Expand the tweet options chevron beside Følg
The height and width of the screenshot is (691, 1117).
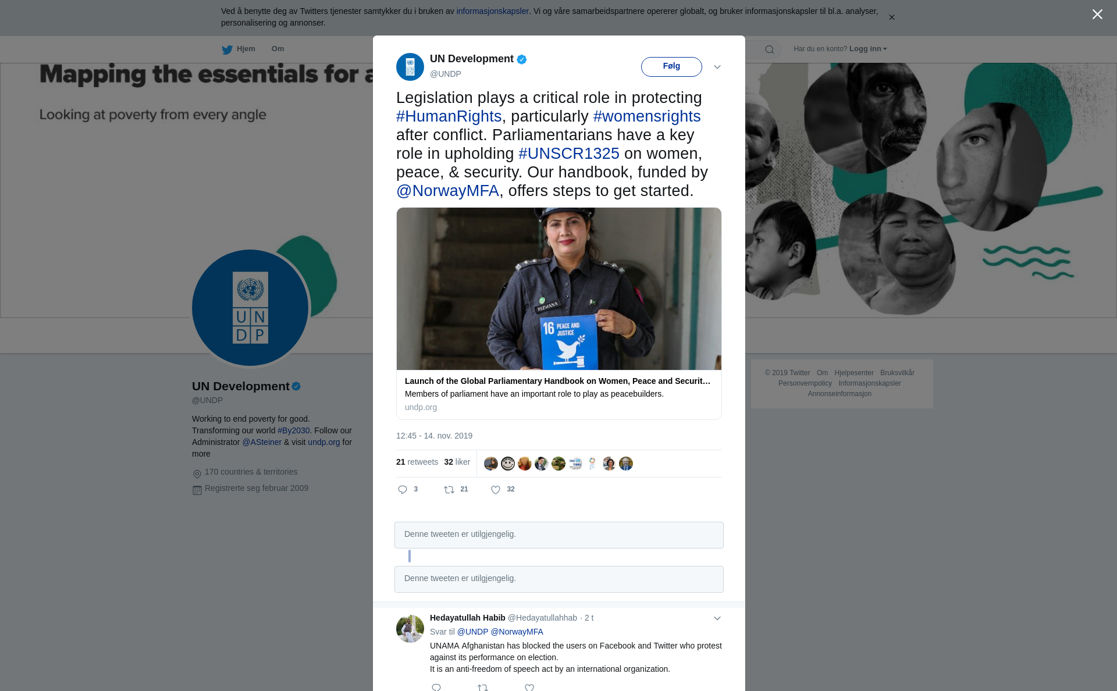717,67
